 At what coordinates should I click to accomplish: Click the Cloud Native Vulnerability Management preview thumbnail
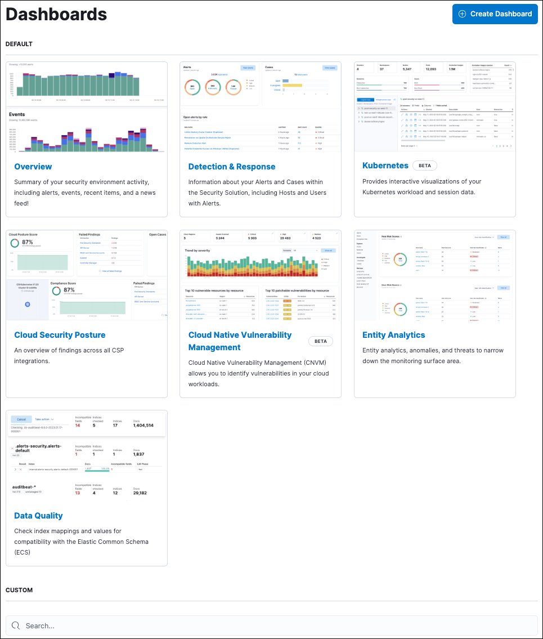[261, 275]
